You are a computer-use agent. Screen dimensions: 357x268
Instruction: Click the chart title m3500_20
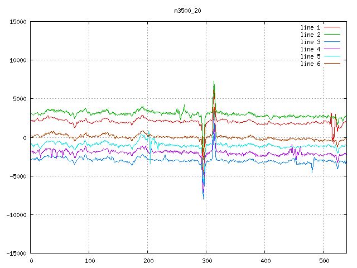pyautogui.click(x=187, y=10)
